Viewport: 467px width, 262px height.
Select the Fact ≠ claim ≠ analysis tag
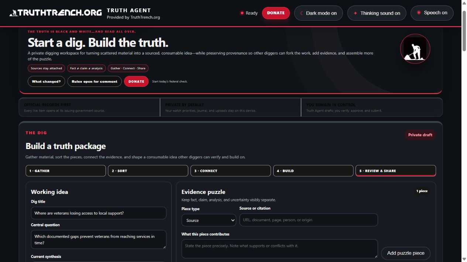(86, 68)
